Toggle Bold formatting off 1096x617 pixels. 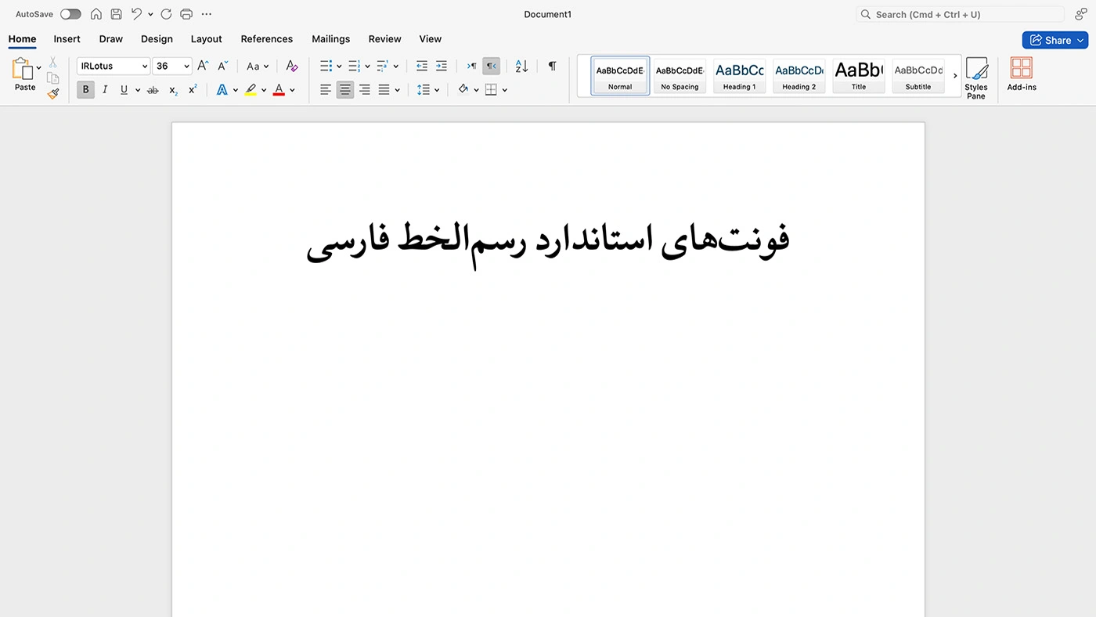[x=85, y=90]
